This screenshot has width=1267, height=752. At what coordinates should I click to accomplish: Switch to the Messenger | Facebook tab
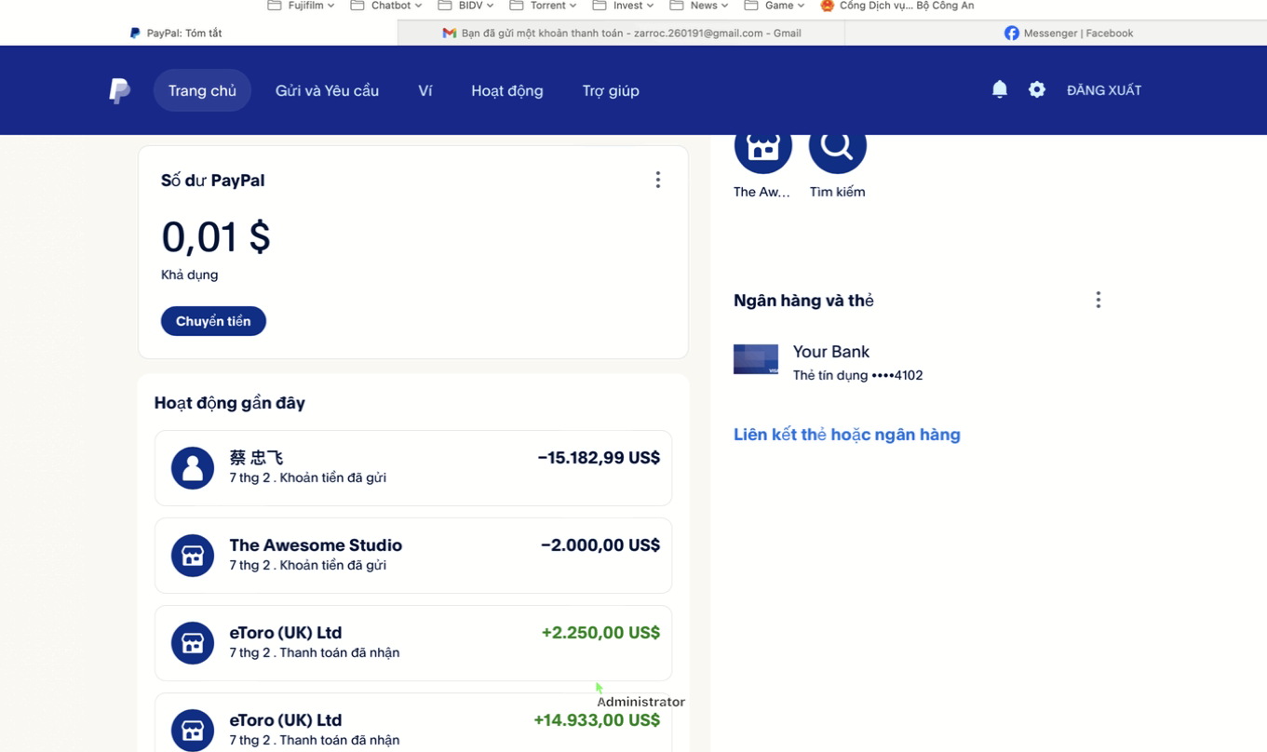1056,33
